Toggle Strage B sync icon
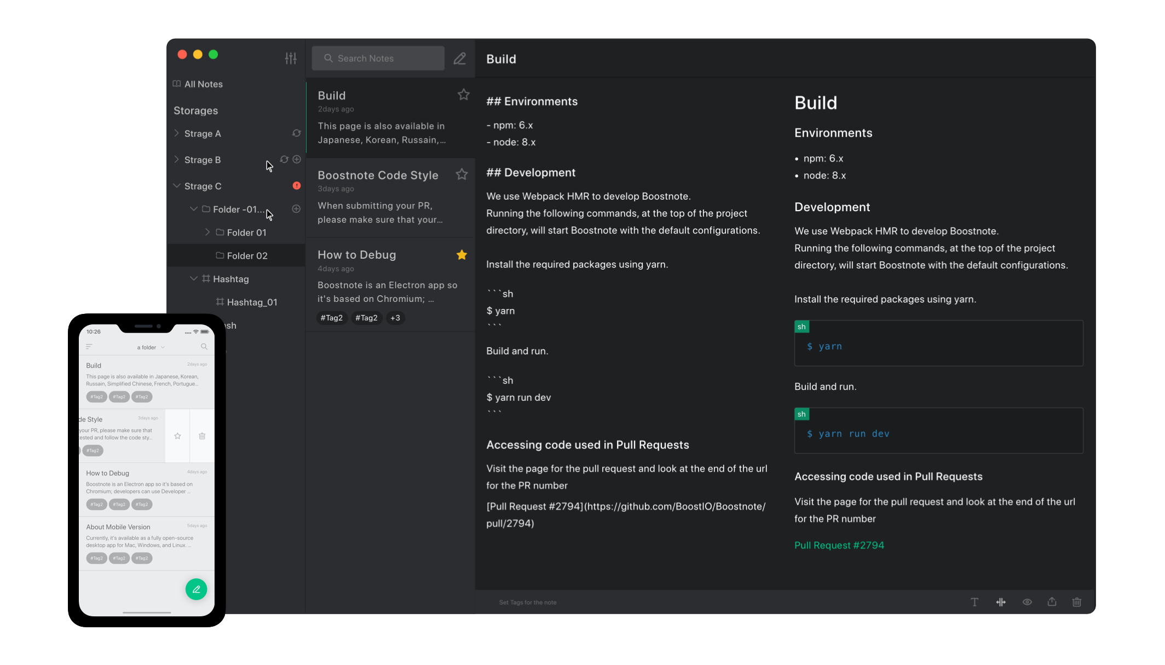Image resolution: width=1165 pixels, height=665 pixels. (x=284, y=159)
